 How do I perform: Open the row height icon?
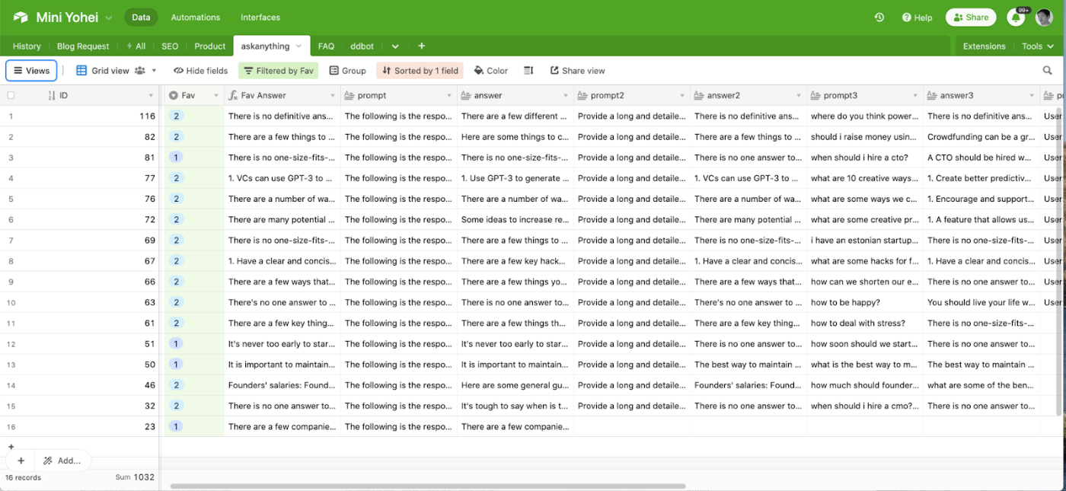pos(528,71)
